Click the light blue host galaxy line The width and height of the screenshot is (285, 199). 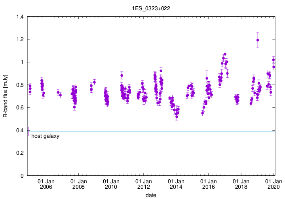[158, 131]
